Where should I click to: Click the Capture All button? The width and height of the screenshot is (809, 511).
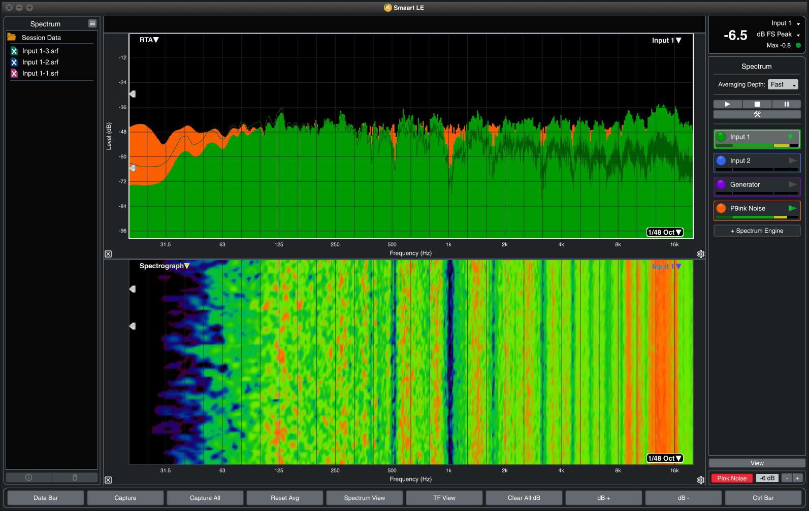coord(205,498)
